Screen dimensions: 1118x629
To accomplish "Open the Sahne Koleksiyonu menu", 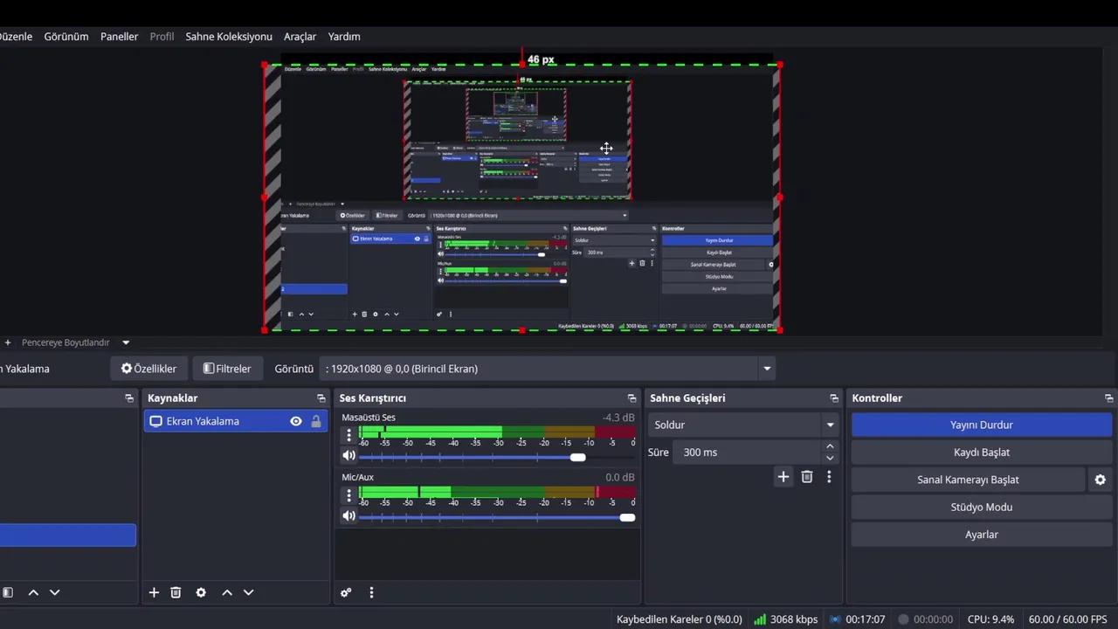I will [229, 37].
